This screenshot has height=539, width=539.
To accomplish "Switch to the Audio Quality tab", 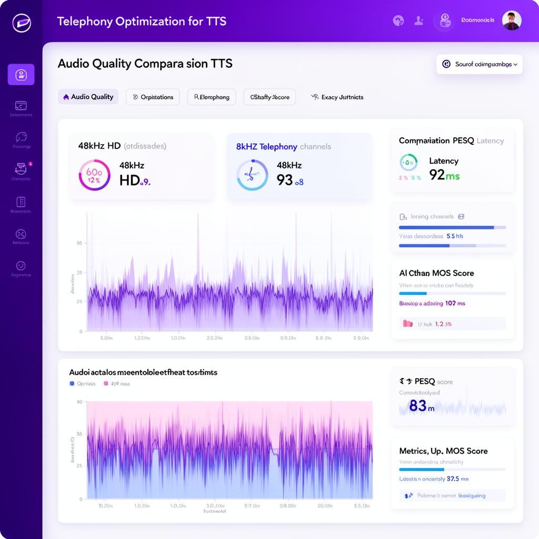I will [x=88, y=97].
